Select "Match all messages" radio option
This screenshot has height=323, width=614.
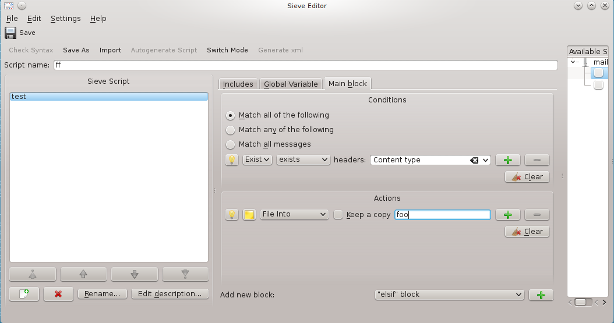click(x=231, y=144)
